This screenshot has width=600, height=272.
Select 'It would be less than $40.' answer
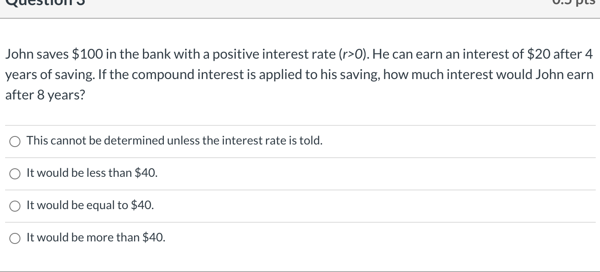pos(15,174)
